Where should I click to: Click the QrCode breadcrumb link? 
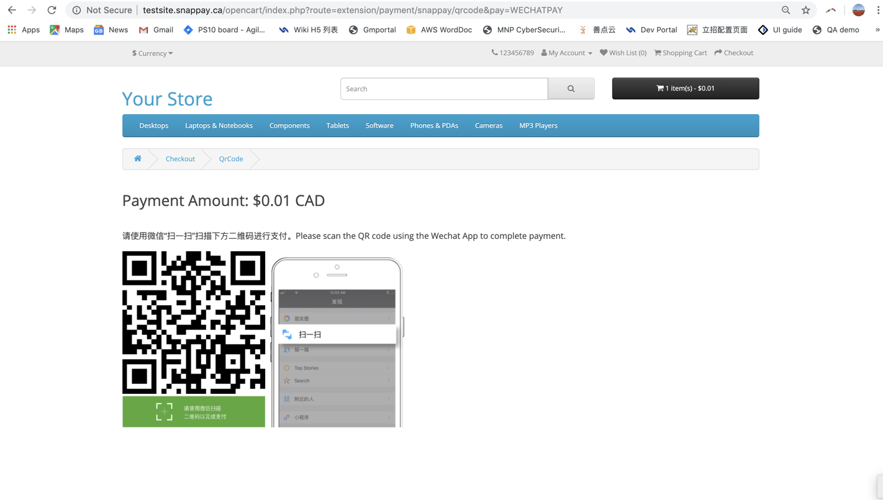[231, 159]
